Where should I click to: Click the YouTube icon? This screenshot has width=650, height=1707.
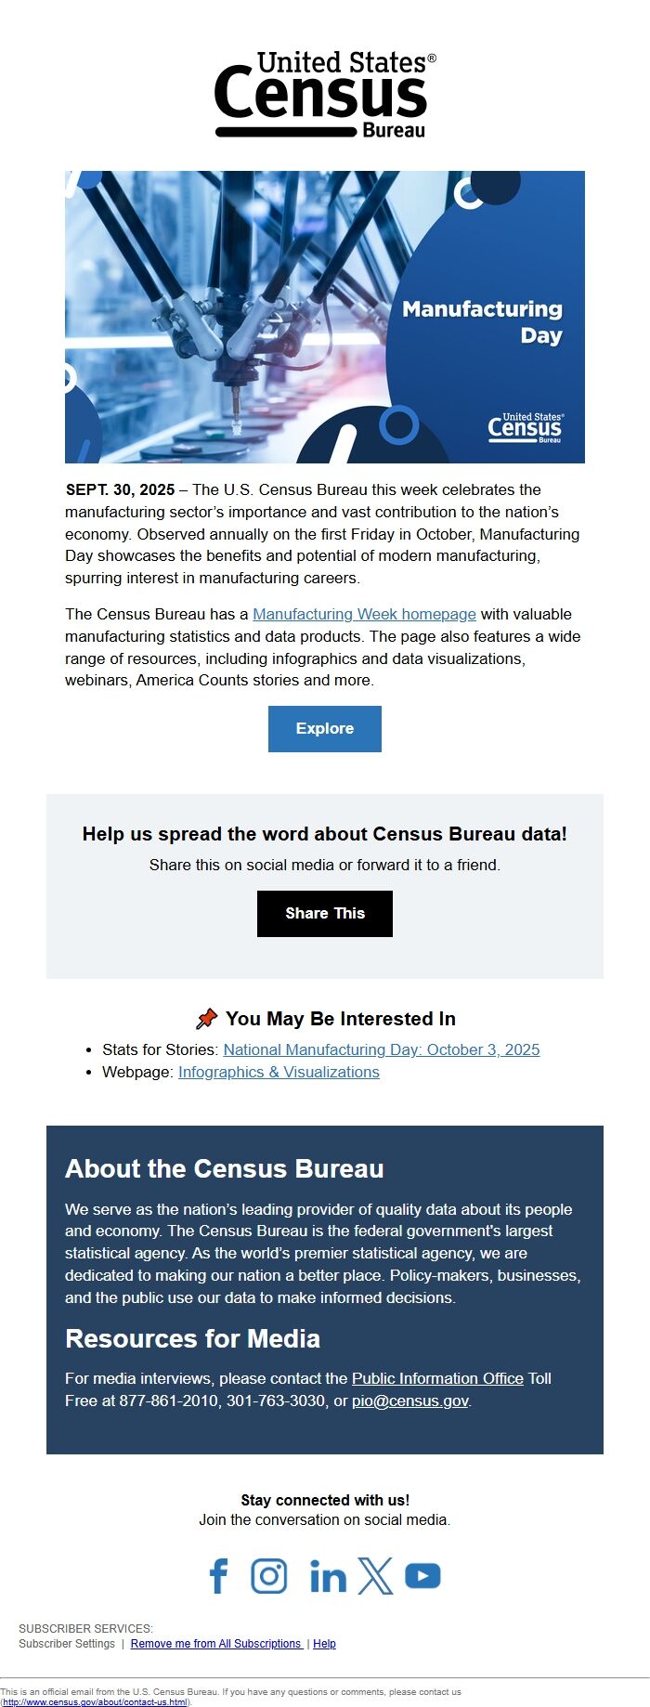pyautogui.click(x=422, y=1576)
